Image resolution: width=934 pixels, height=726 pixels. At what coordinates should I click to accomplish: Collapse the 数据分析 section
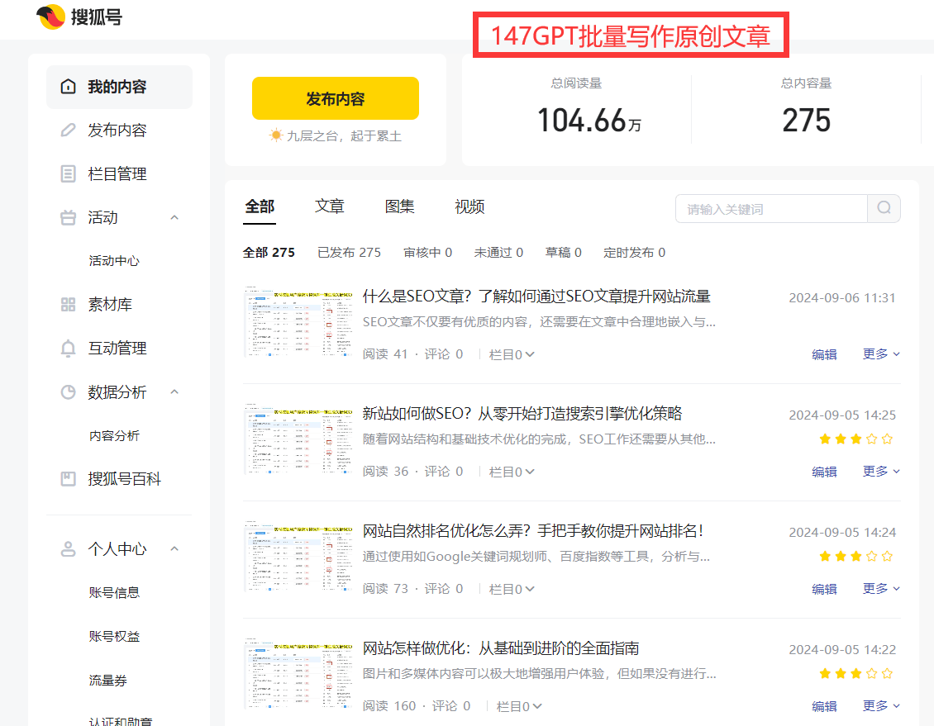[x=174, y=391]
